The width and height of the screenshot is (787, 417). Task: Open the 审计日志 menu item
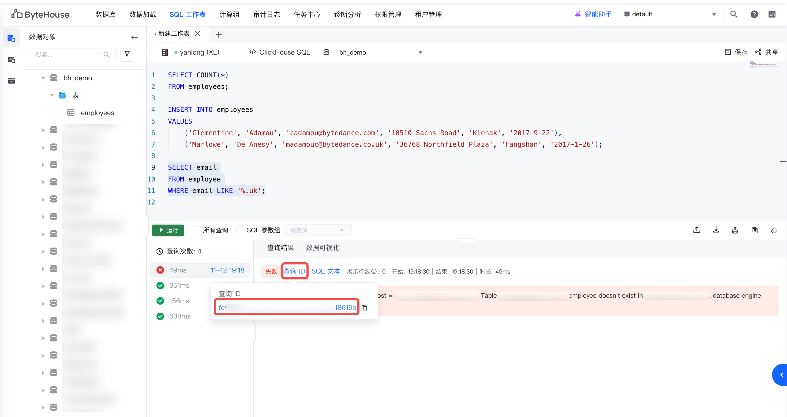pyautogui.click(x=267, y=15)
